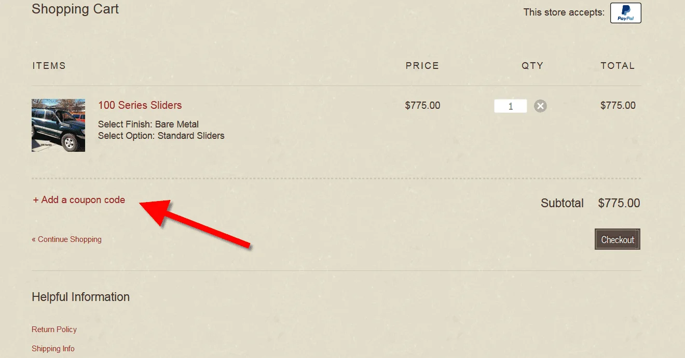The width and height of the screenshot is (685, 358).
Task: Open the 100 Series Sliders product thumbnail
Action: (58, 125)
